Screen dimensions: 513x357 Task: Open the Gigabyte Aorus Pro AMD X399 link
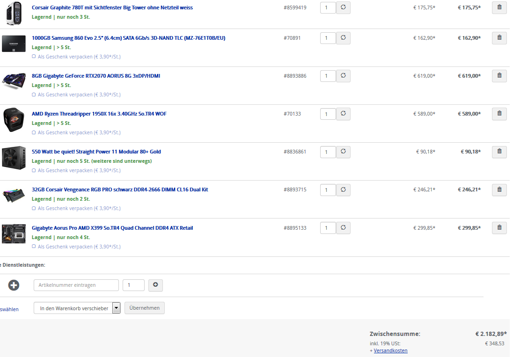point(112,228)
